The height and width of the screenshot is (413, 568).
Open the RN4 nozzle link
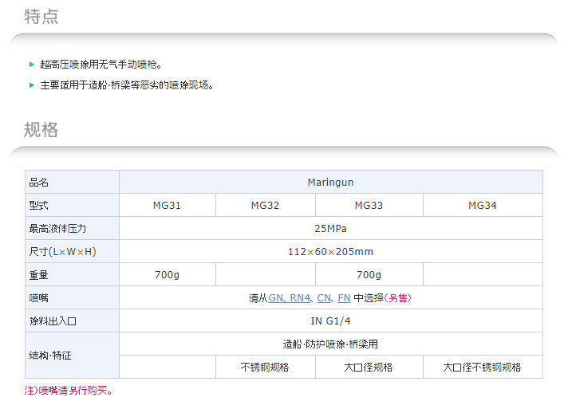(x=300, y=298)
